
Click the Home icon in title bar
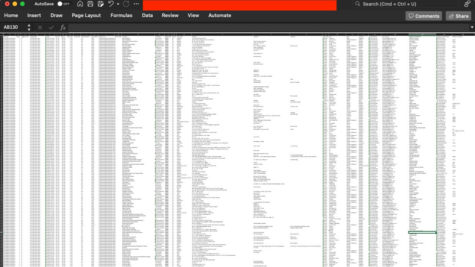coord(80,4)
